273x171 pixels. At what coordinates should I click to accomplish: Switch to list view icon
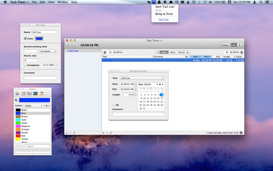click(234, 45)
